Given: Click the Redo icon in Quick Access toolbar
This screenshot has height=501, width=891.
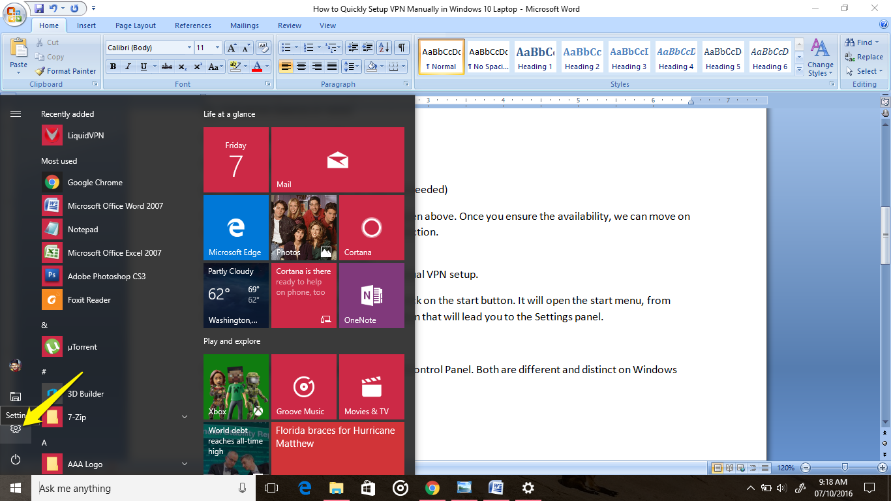Looking at the screenshot, I should pos(74,8).
